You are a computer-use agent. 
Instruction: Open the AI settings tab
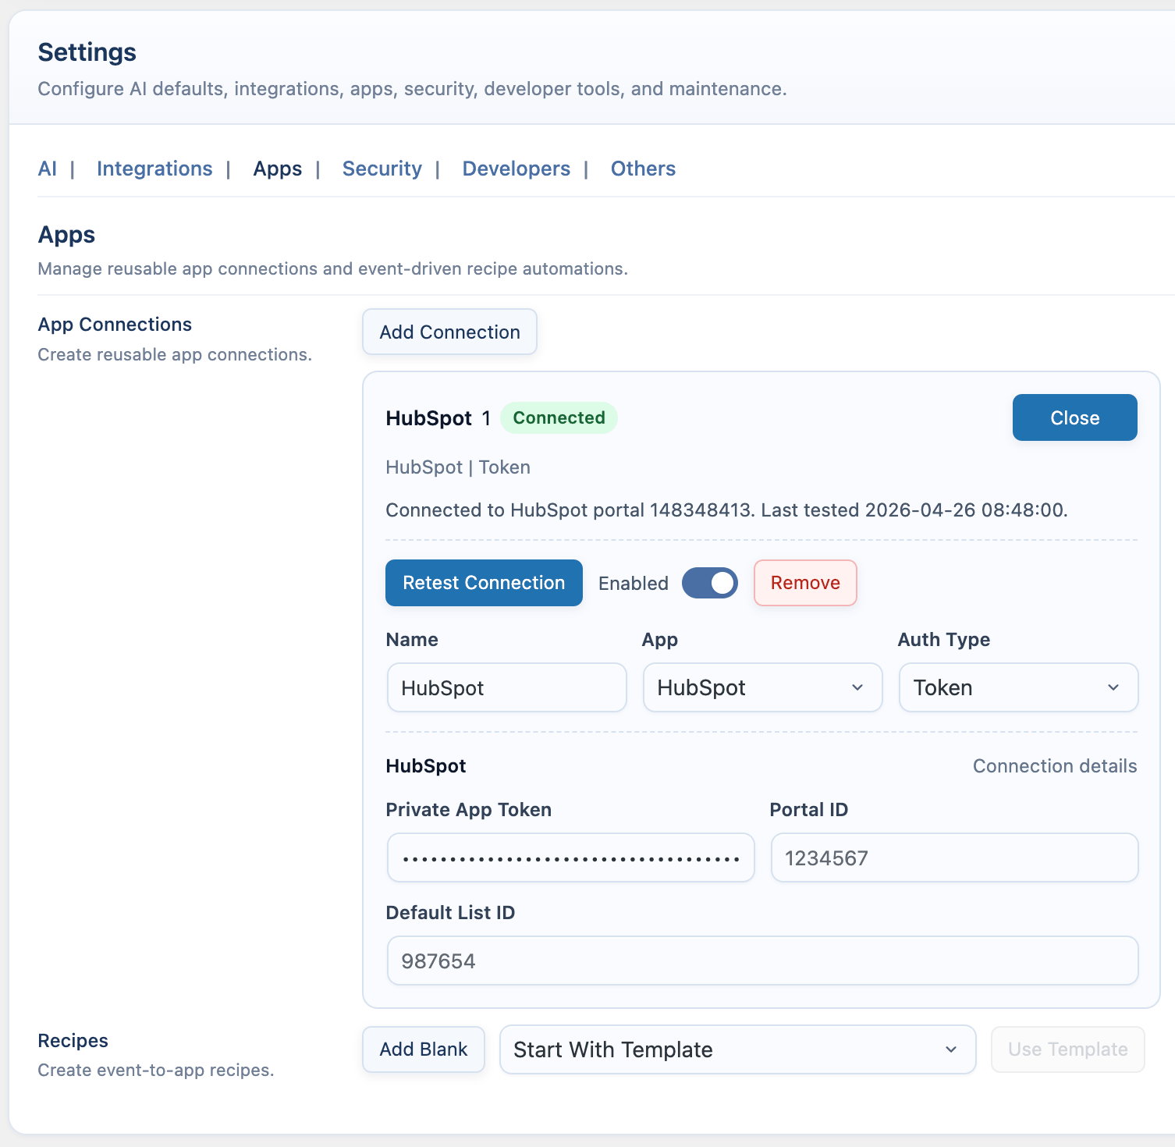click(47, 169)
